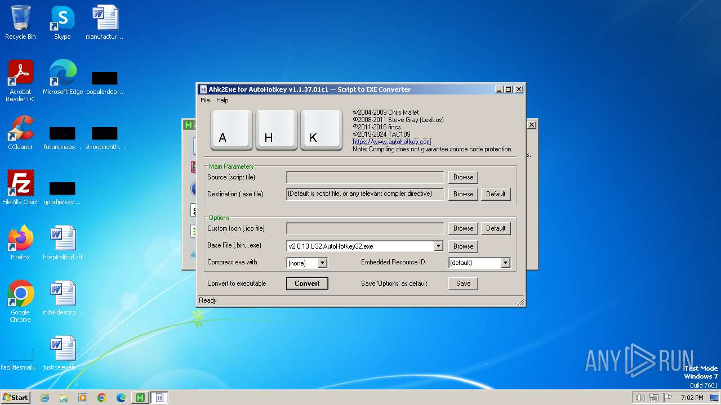721x405 pixels.
Task: Open the volume control in system tray
Action: point(640,398)
